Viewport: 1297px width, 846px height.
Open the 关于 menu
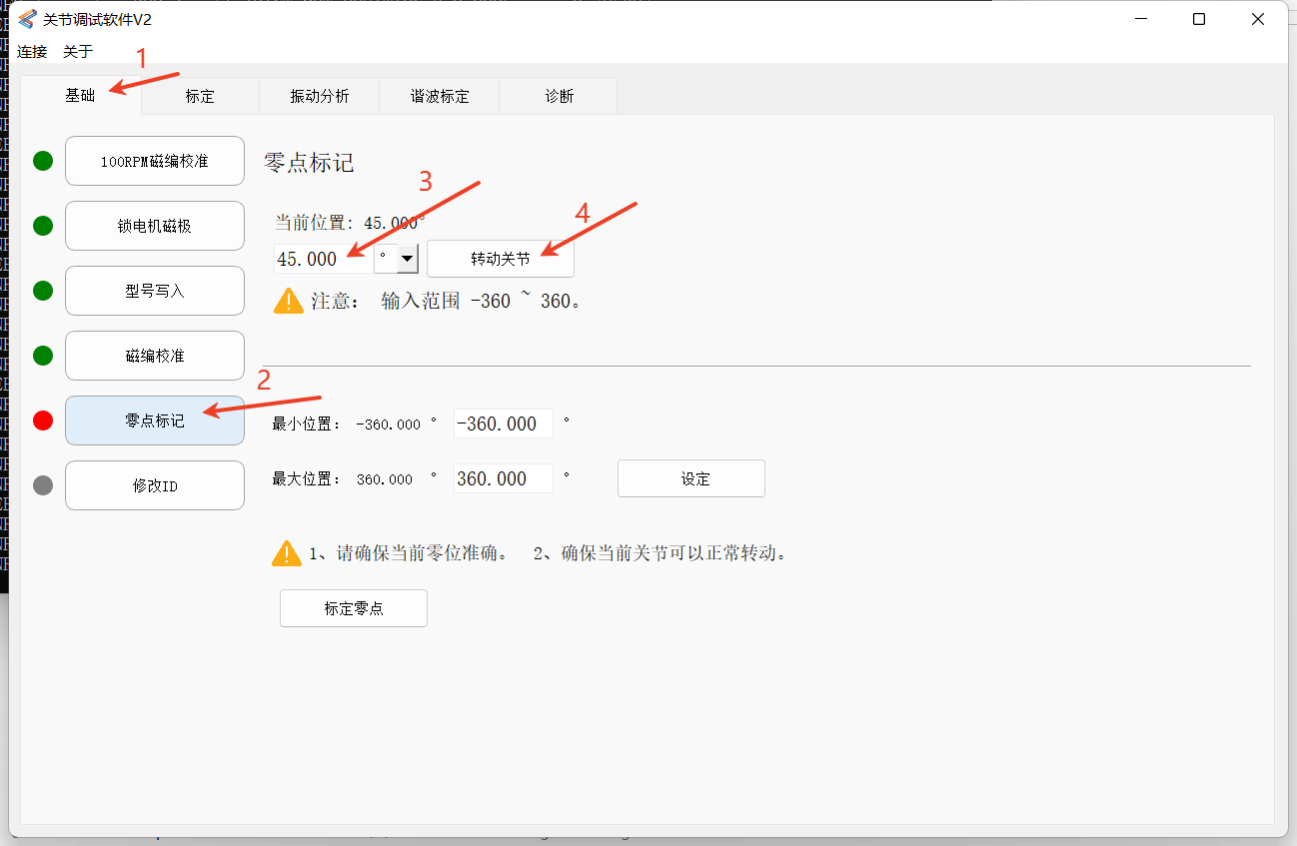pyautogui.click(x=78, y=51)
